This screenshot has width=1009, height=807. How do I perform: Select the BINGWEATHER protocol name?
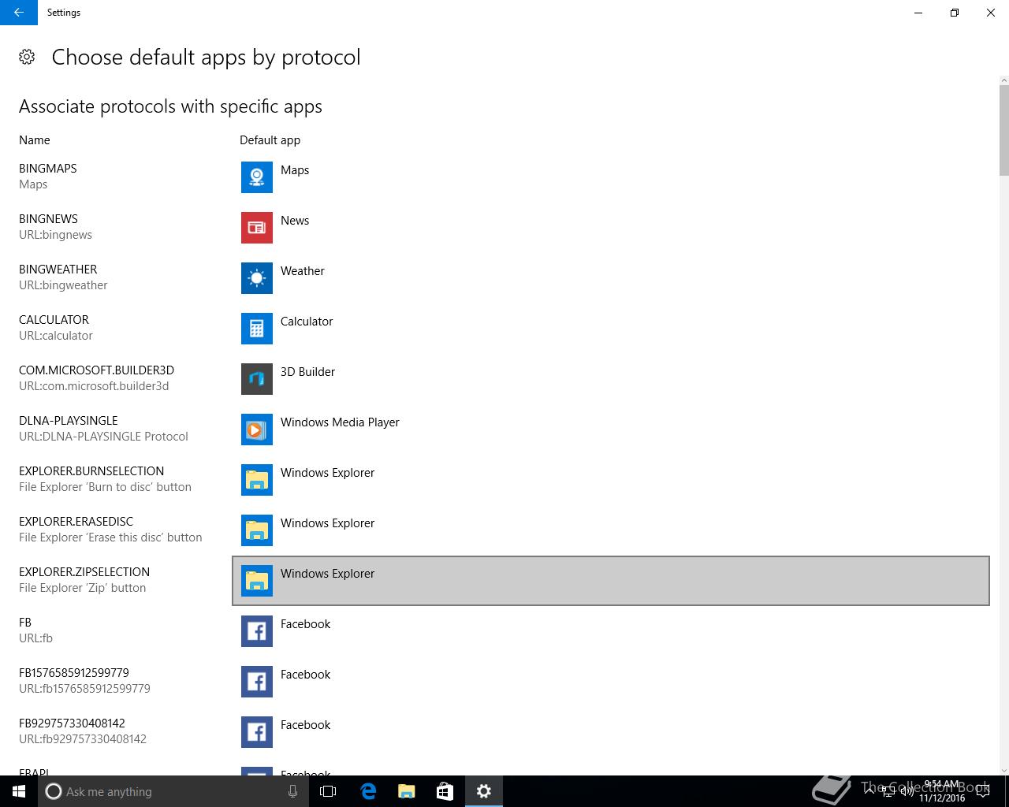[x=58, y=270]
